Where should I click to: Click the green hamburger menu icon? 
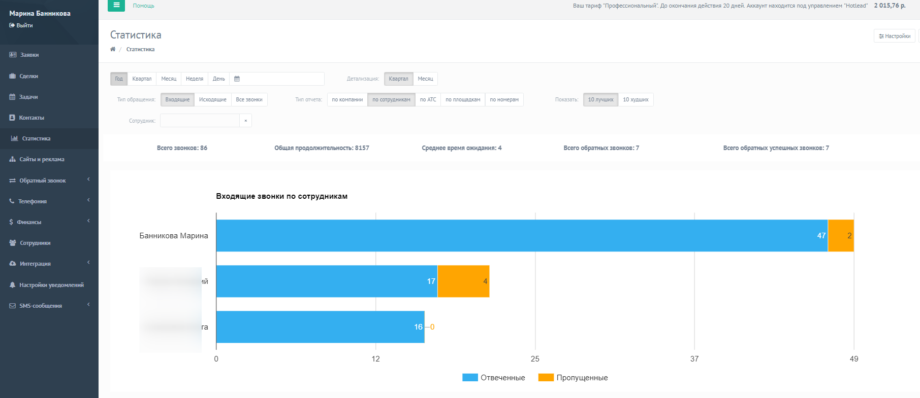click(x=116, y=6)
